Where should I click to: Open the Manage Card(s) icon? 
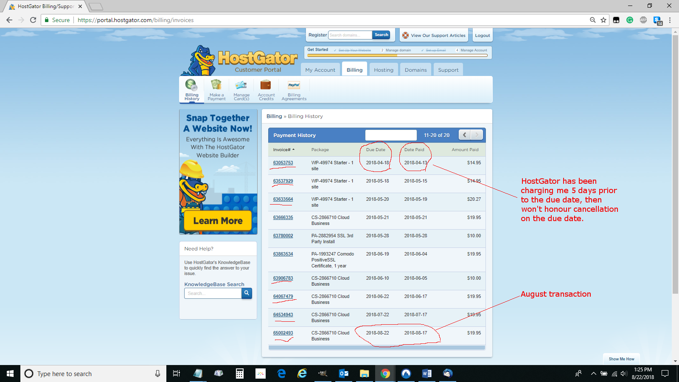241,90
